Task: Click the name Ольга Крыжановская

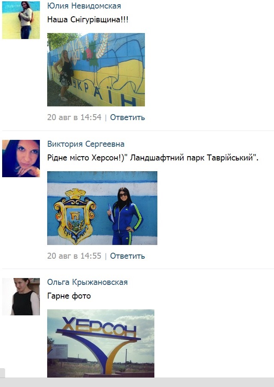Action: point(87,282)
